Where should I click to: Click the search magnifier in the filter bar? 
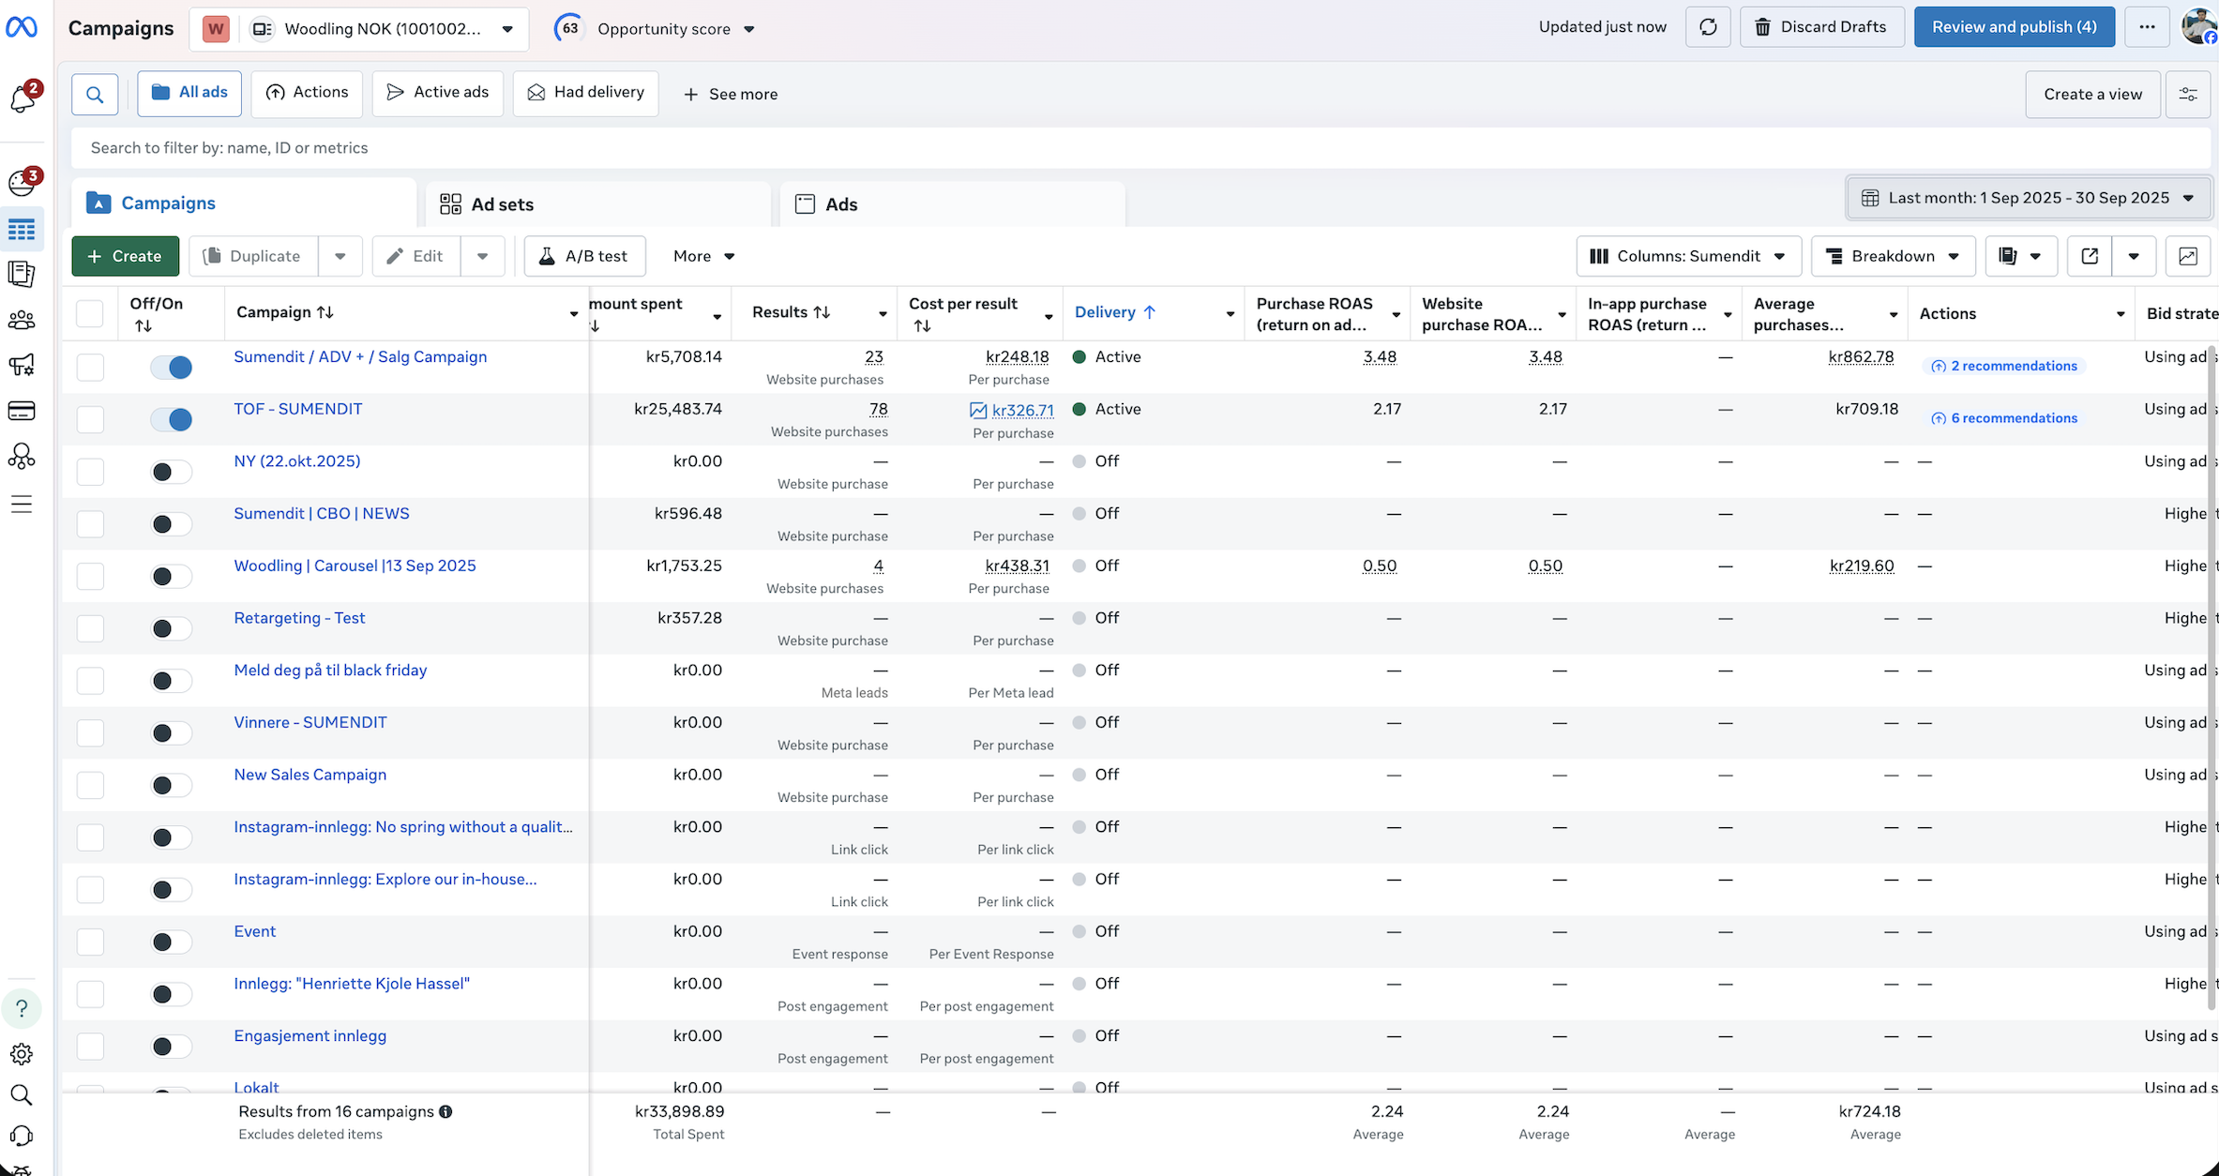pyautogui.click(x=94, y=94)
